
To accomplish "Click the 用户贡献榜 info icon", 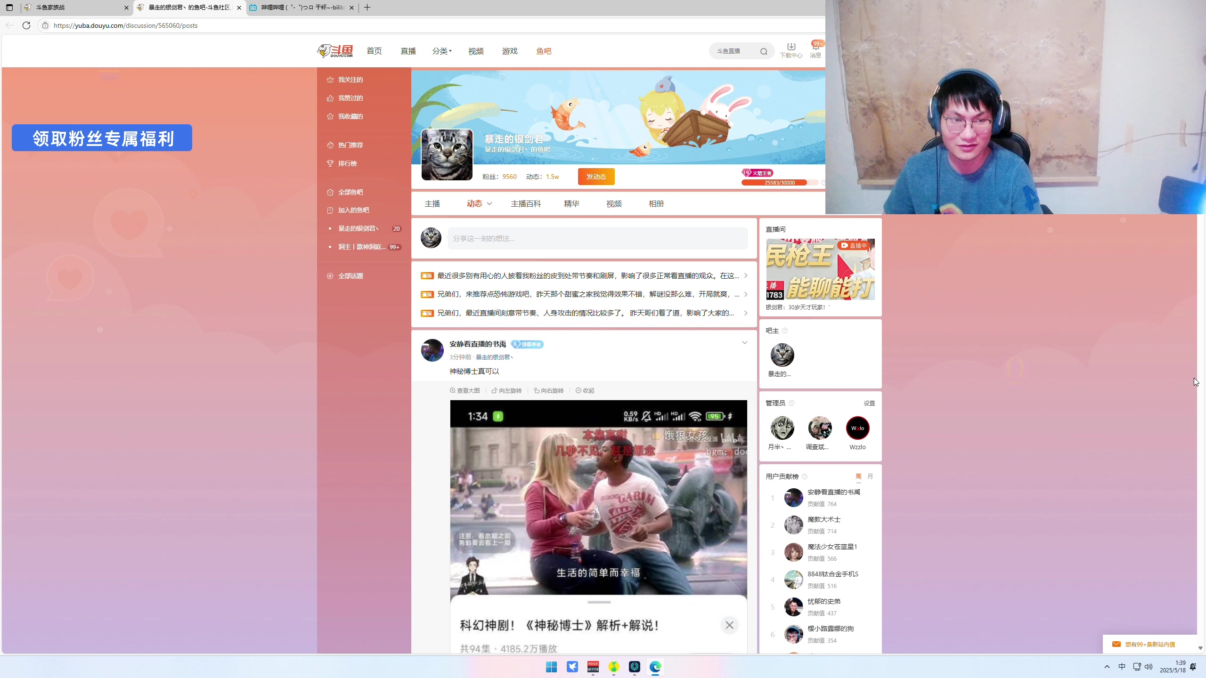I will [x=805, y=476].
